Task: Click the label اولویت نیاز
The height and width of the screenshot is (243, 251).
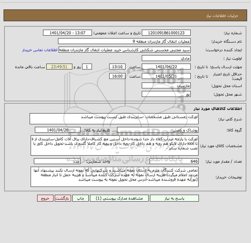Action: (233, 59)
